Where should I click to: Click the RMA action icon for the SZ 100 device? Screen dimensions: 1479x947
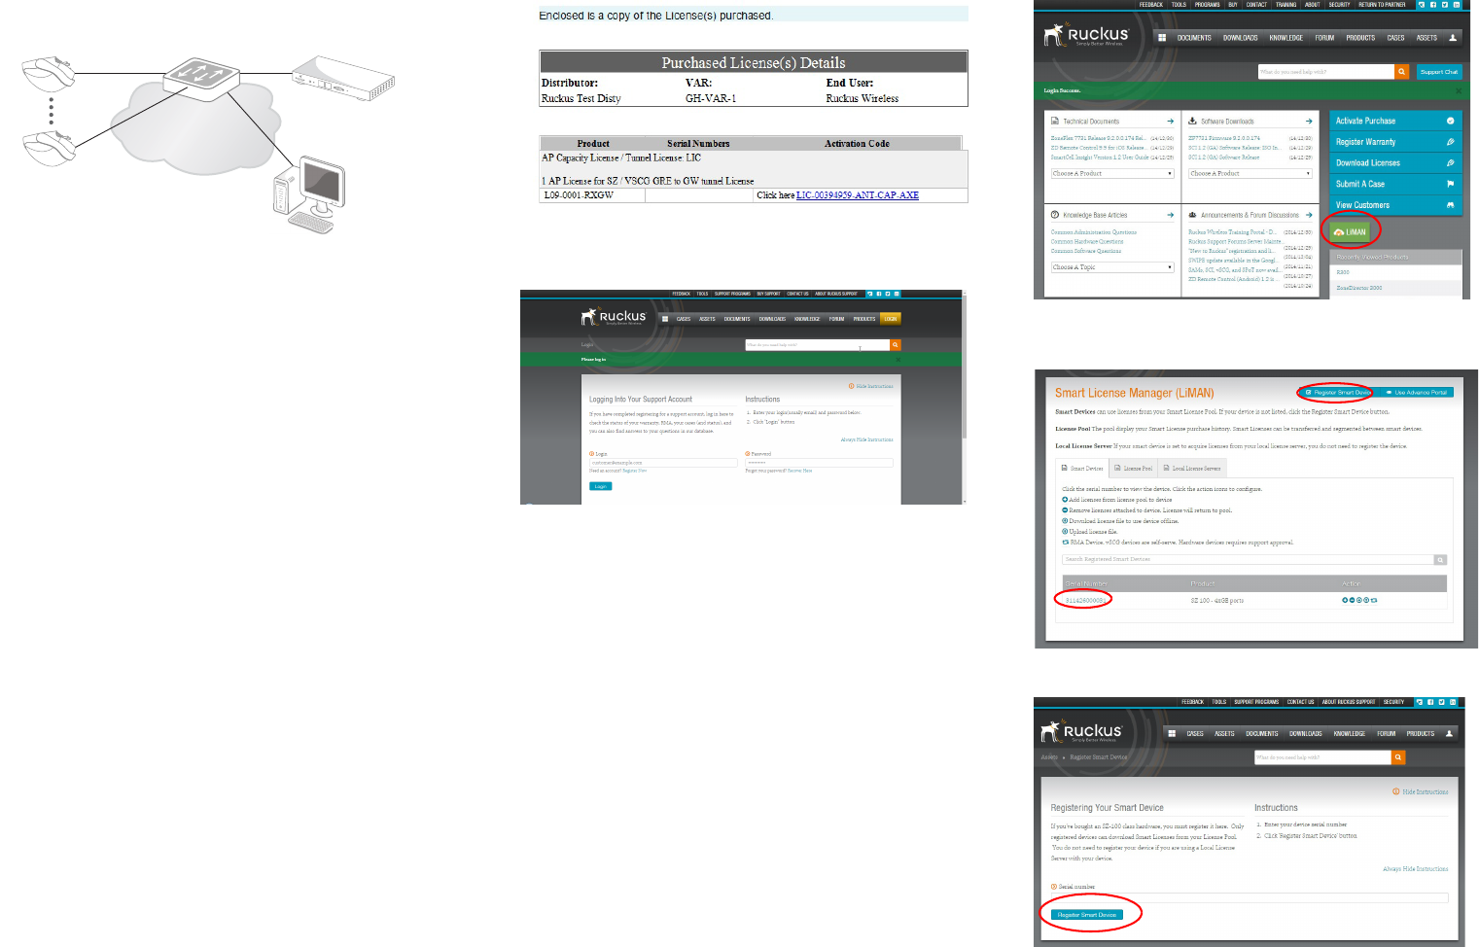1374,600
